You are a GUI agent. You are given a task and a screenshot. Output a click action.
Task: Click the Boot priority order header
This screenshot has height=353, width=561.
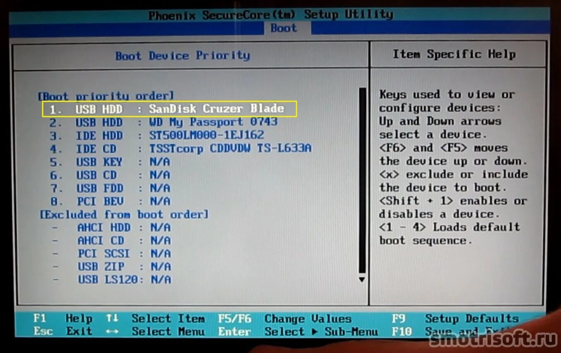click(x=106, y=96)
